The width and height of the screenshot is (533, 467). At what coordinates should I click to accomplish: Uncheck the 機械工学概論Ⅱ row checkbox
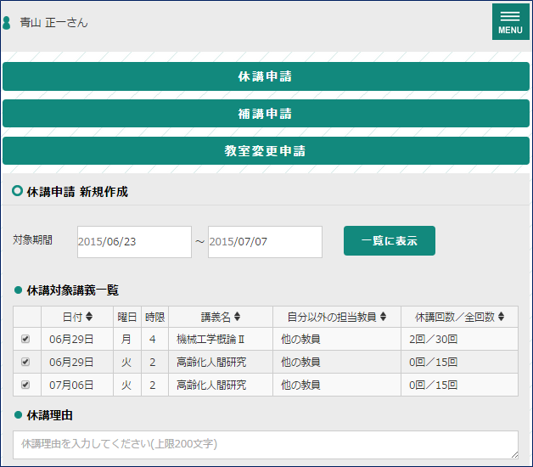point(25,339)
